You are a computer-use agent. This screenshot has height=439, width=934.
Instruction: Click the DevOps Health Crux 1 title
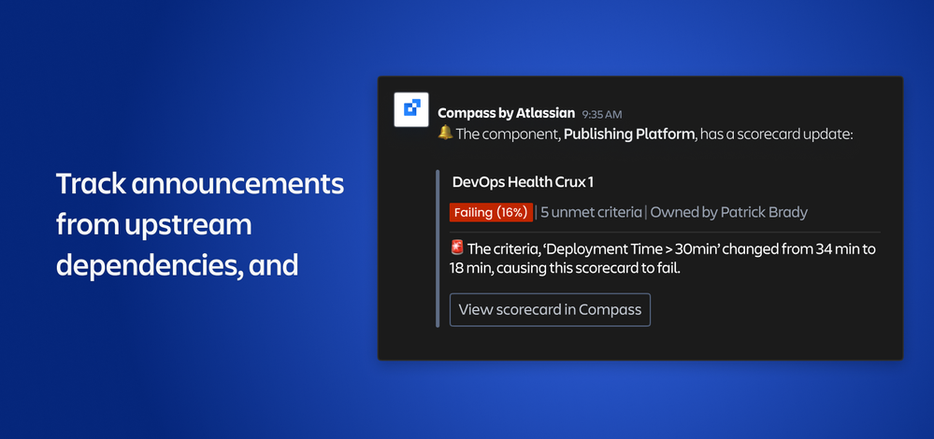[523, 182]
